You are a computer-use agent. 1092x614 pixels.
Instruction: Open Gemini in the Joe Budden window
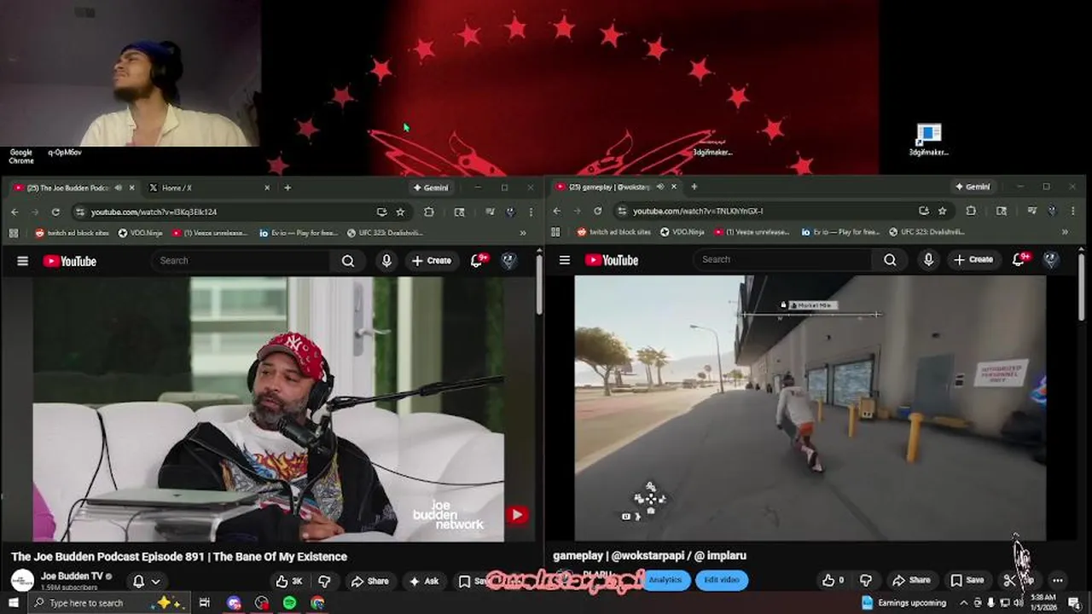pos(431,188)
